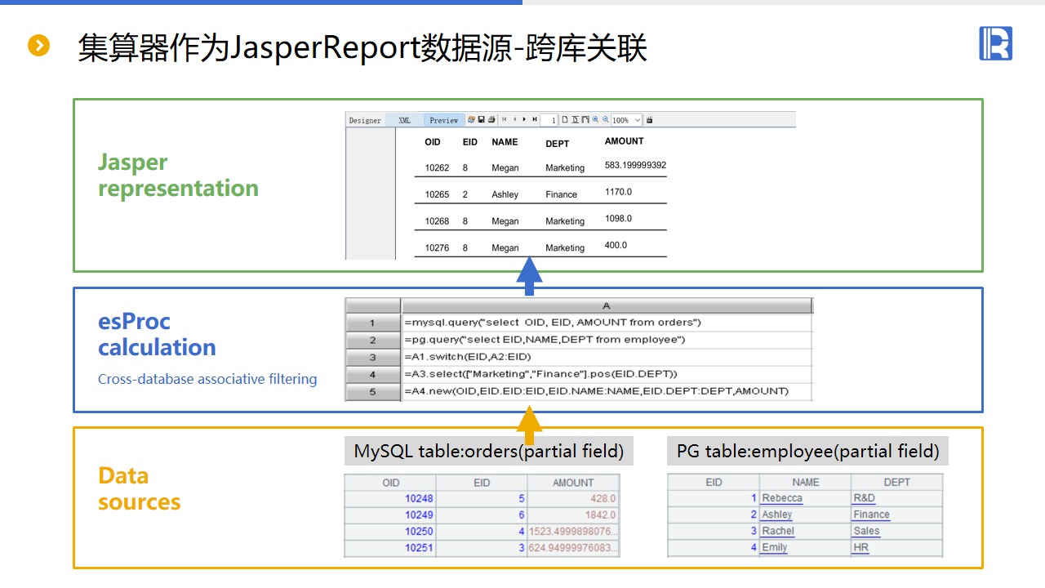Click the name Emily in employee table

click(775, 547)
